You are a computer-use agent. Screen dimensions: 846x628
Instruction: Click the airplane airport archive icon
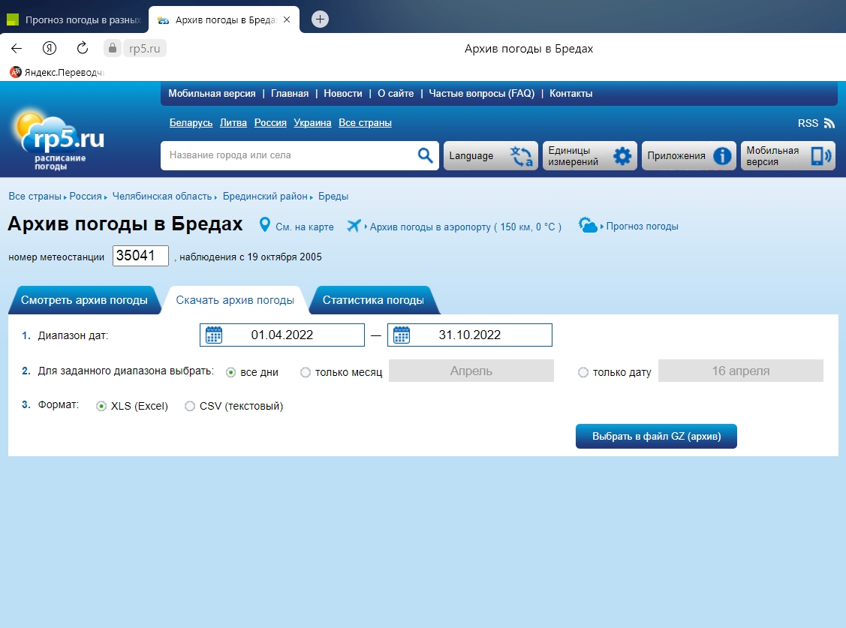pos(354,225)
